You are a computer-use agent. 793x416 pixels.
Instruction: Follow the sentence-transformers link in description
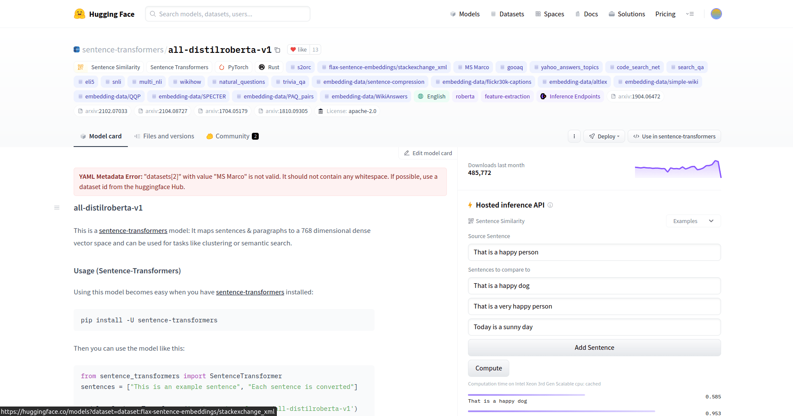[133, 231]
